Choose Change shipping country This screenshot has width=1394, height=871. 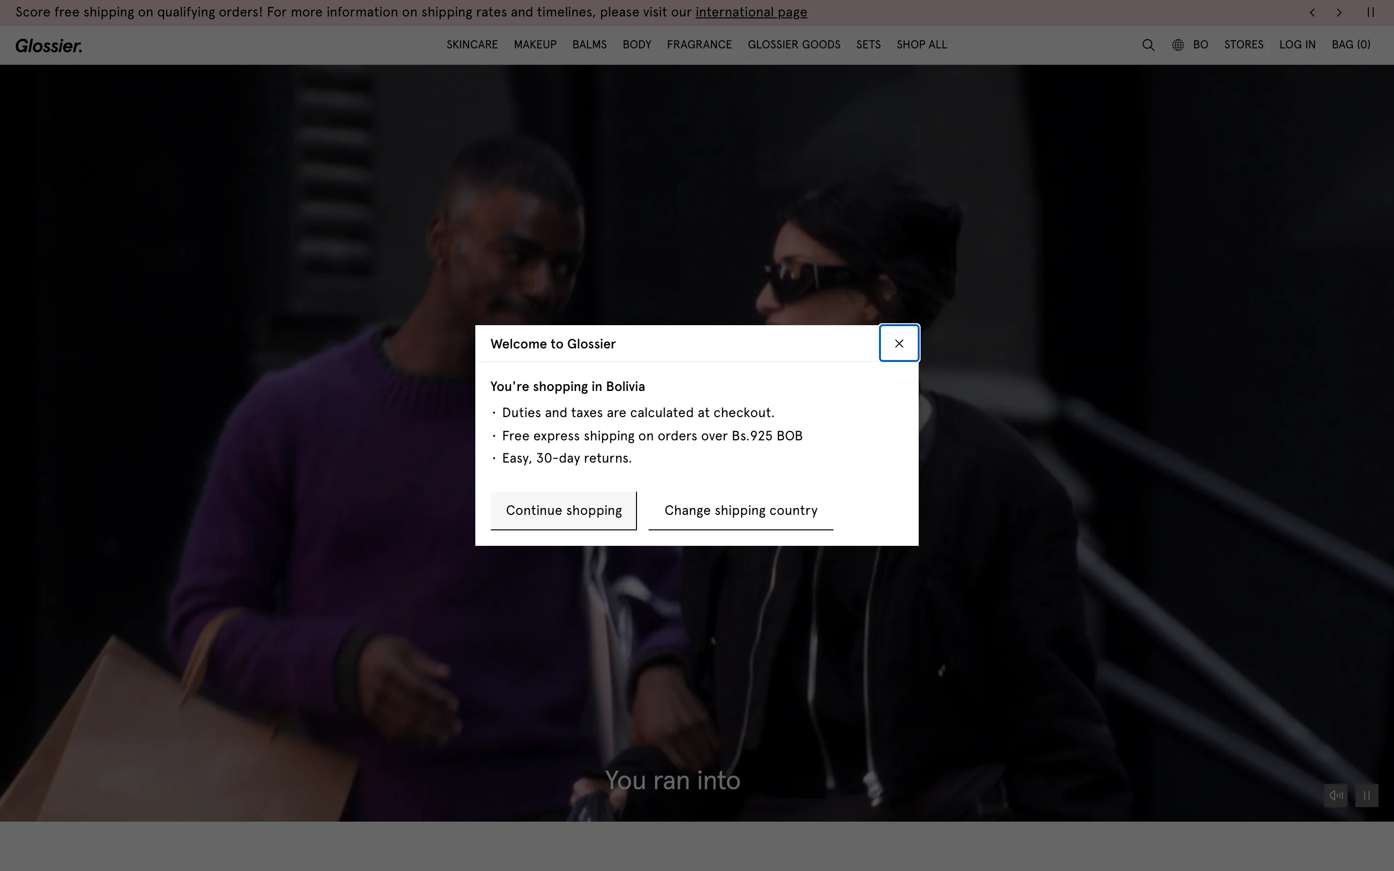click(740, 511)
